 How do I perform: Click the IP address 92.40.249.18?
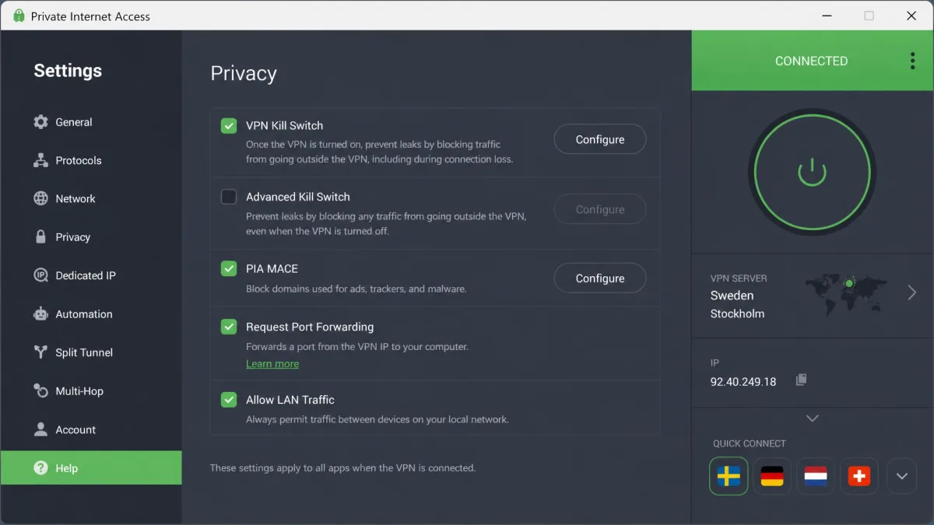click(743, 382)
